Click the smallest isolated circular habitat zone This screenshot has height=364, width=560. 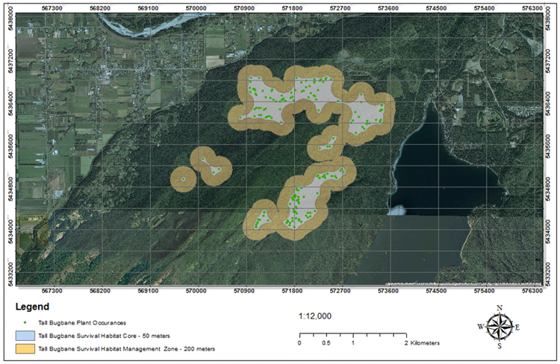[x=182, y=179]
